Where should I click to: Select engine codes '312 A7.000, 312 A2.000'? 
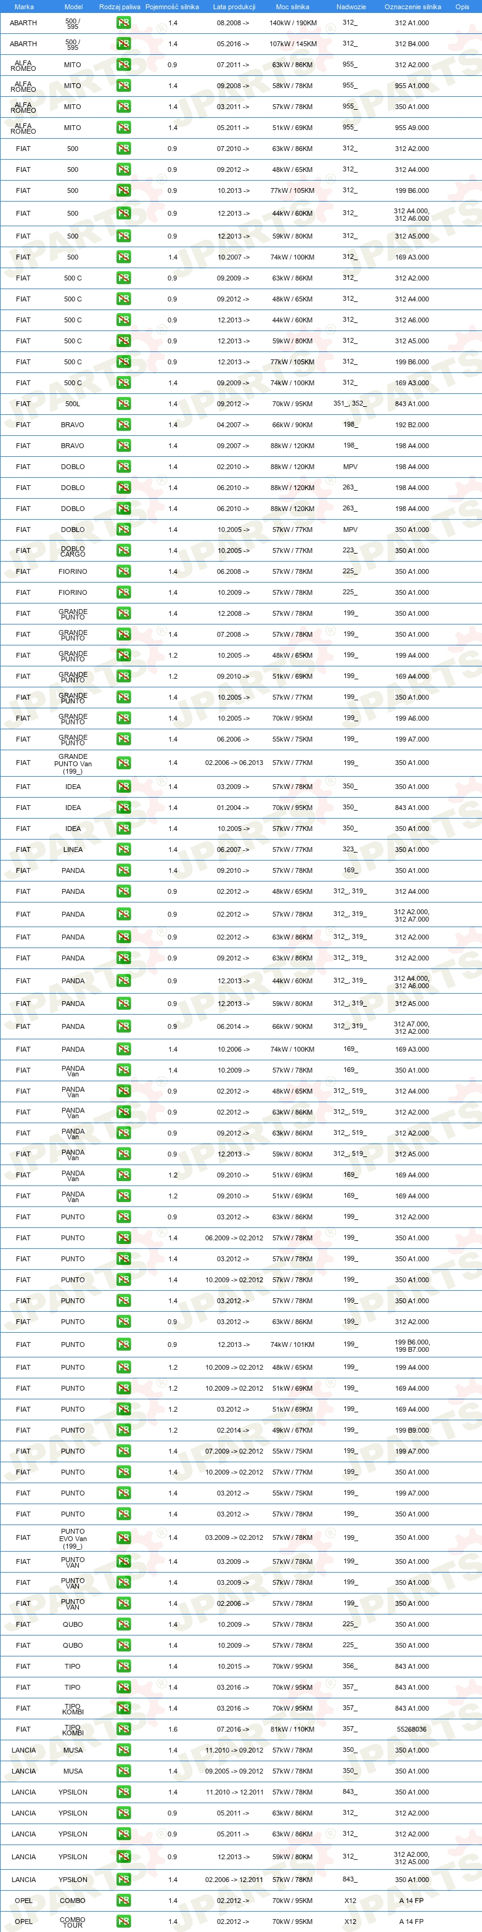coord(412,1027)
